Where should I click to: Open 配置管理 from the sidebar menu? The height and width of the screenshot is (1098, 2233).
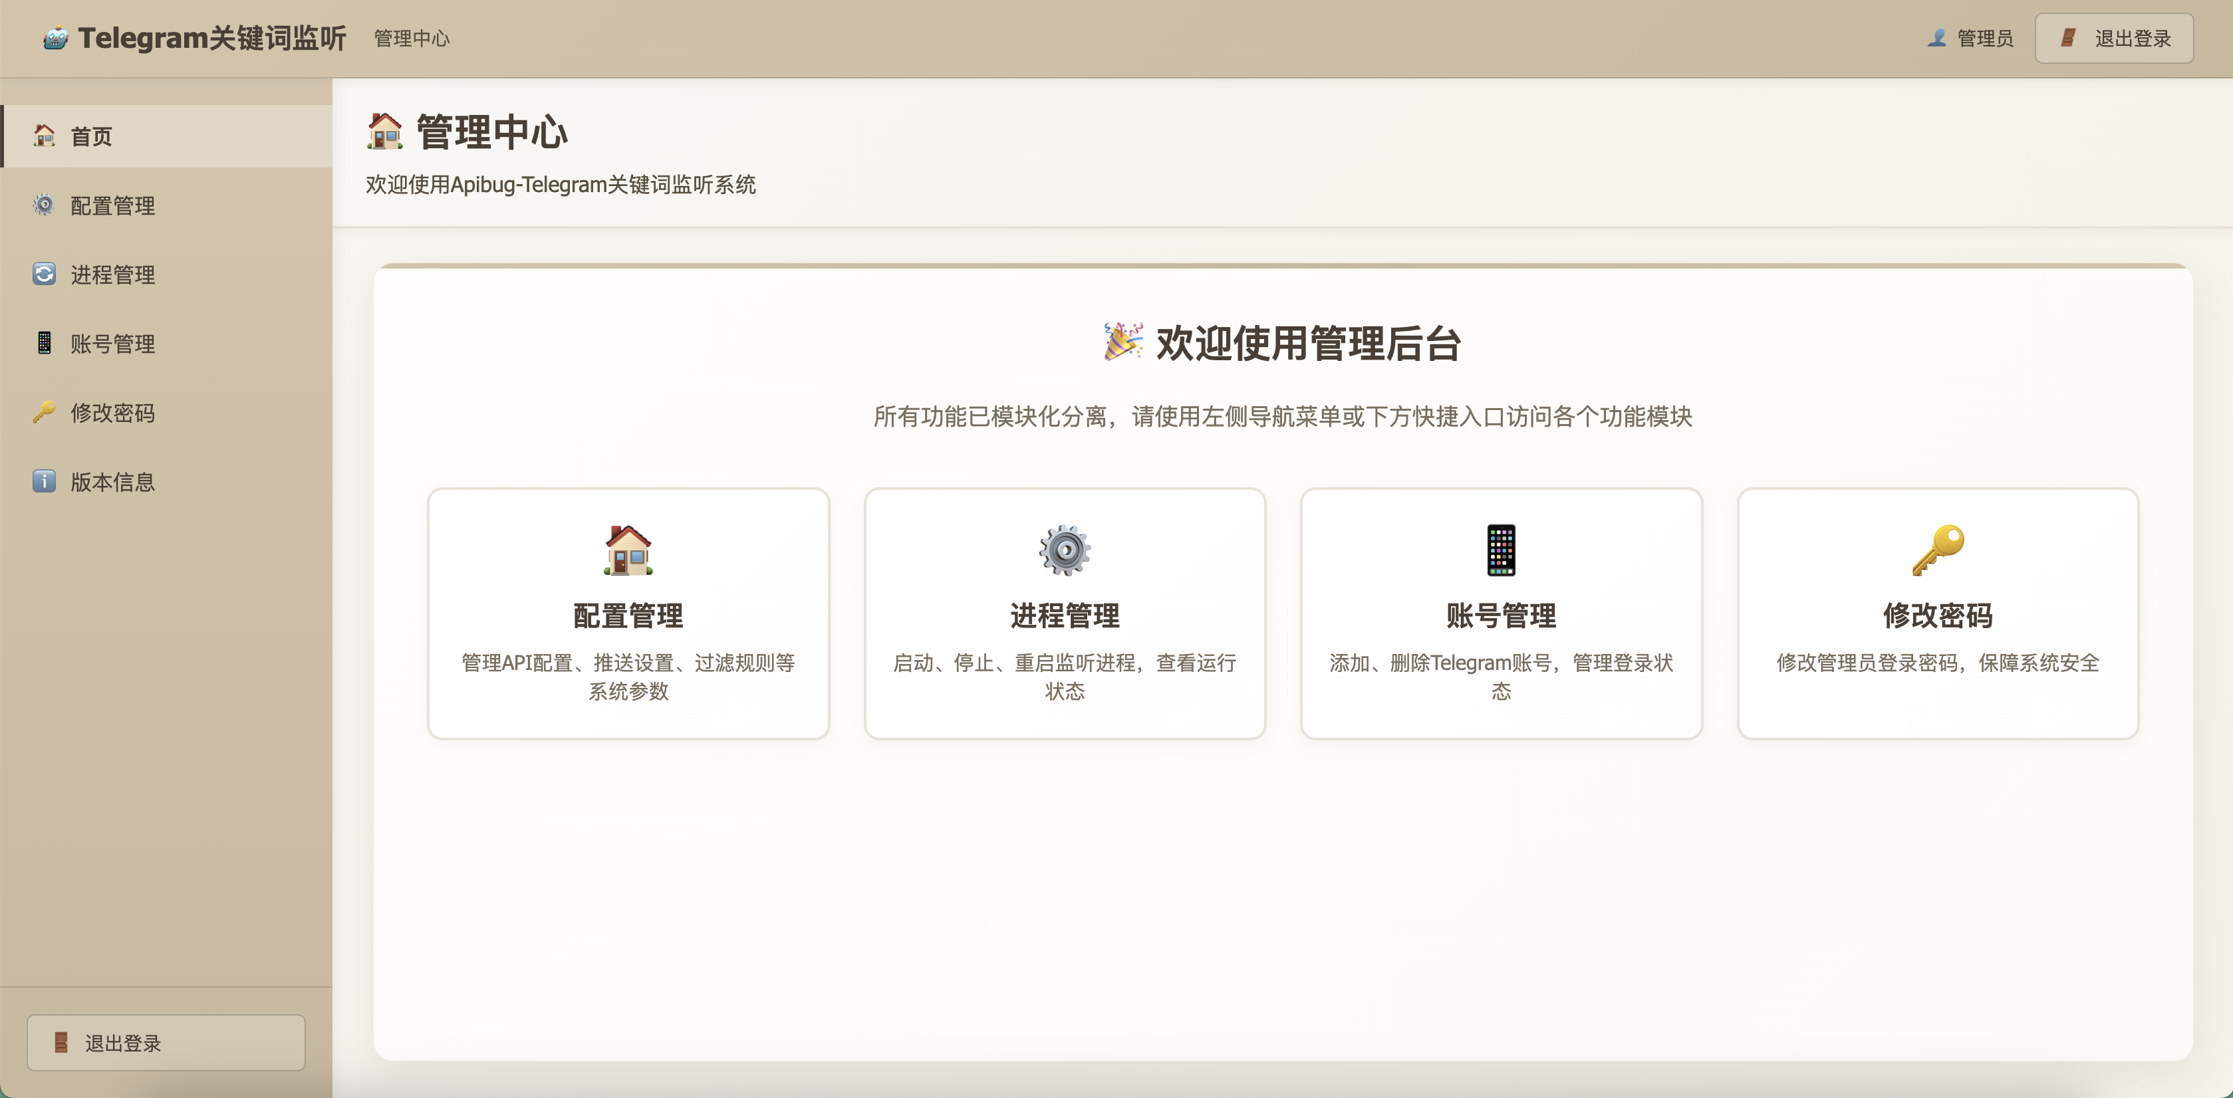112,205
